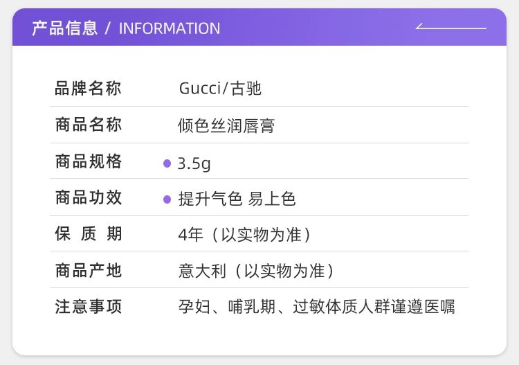Select the 商品名称 row label

coord(89,125)
